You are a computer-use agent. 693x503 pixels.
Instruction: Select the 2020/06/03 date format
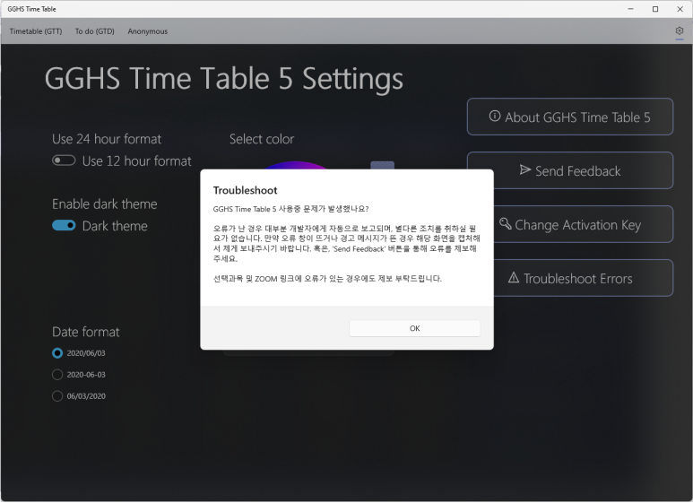click(x=79, y=353)
